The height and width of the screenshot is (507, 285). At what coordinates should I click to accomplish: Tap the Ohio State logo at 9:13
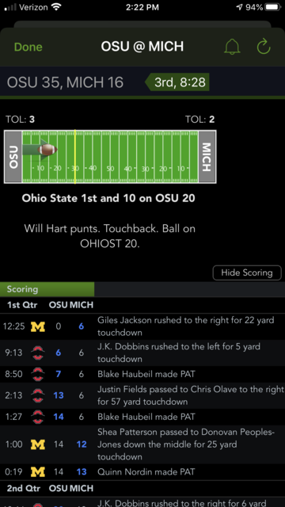coord(38,353)
